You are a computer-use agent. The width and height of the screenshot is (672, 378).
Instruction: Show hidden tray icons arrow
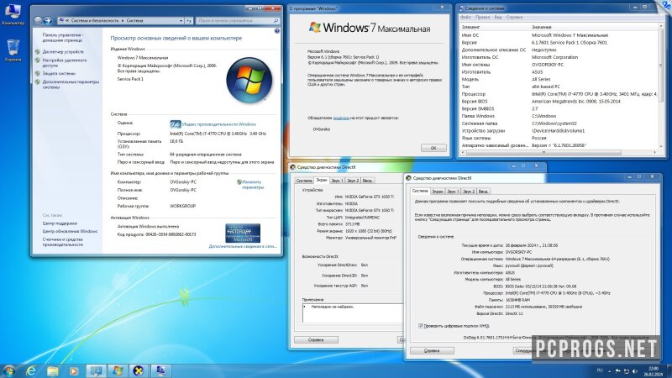click(610, 371)
